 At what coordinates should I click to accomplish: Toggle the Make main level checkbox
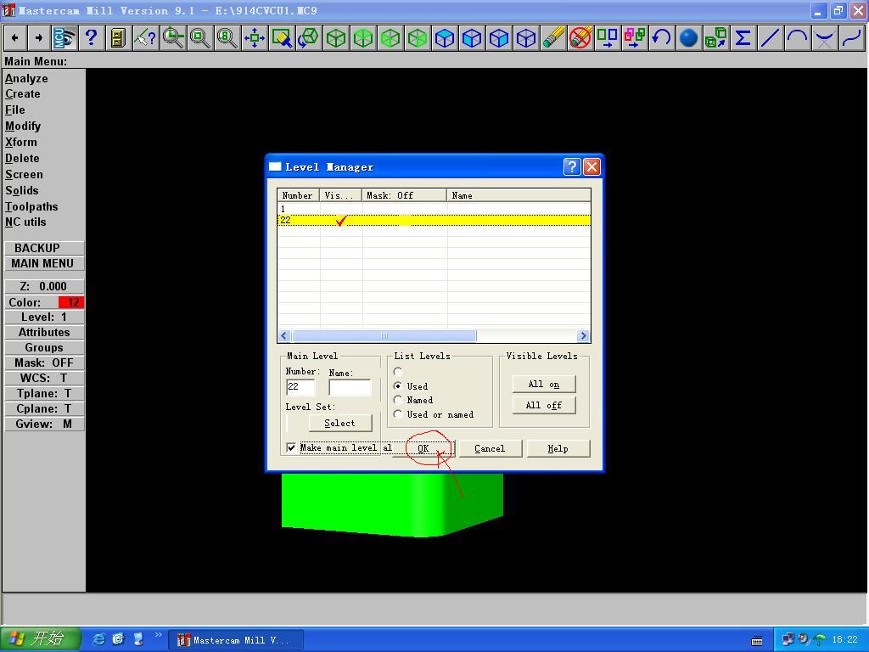[x=291, y=447]
